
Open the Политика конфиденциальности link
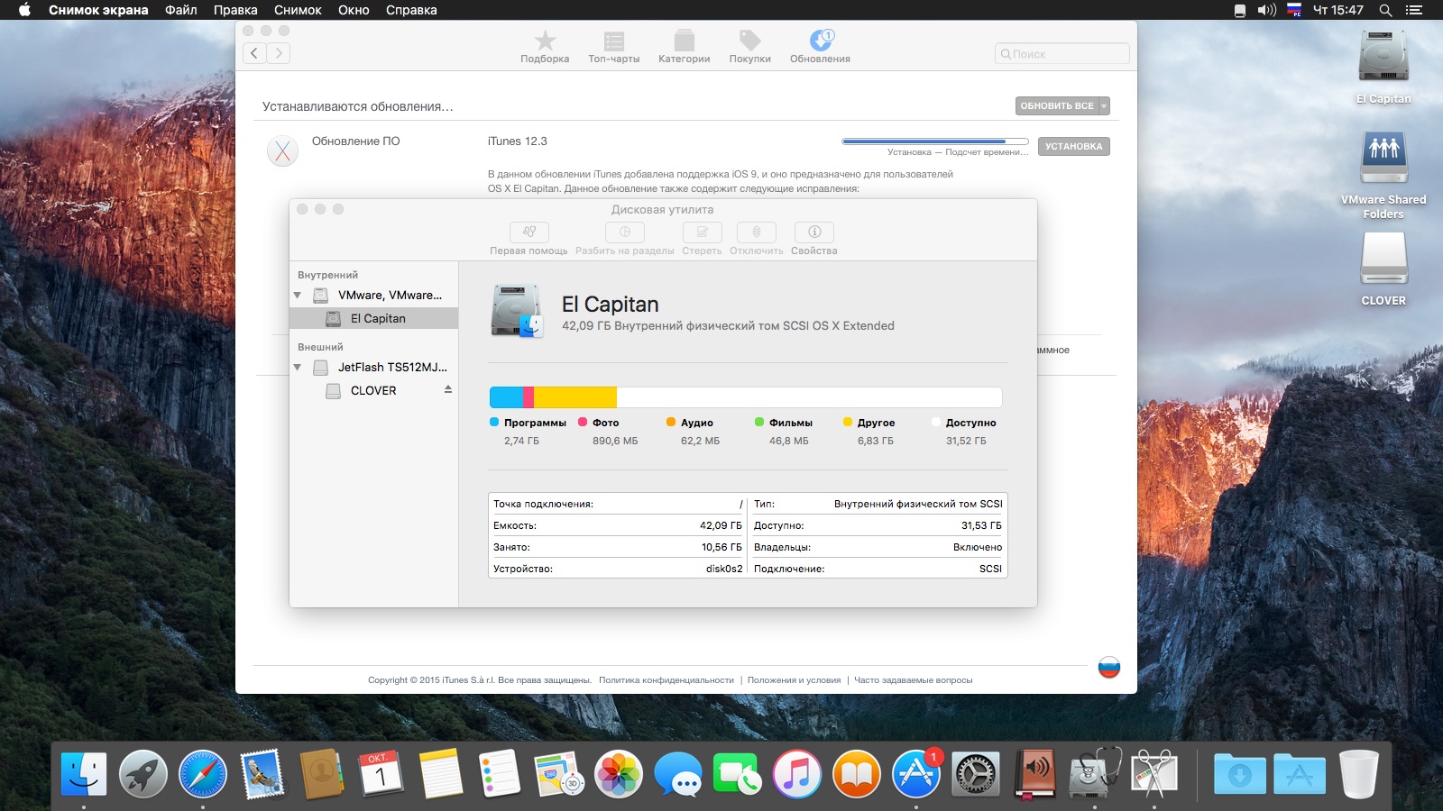pos(666,680)
